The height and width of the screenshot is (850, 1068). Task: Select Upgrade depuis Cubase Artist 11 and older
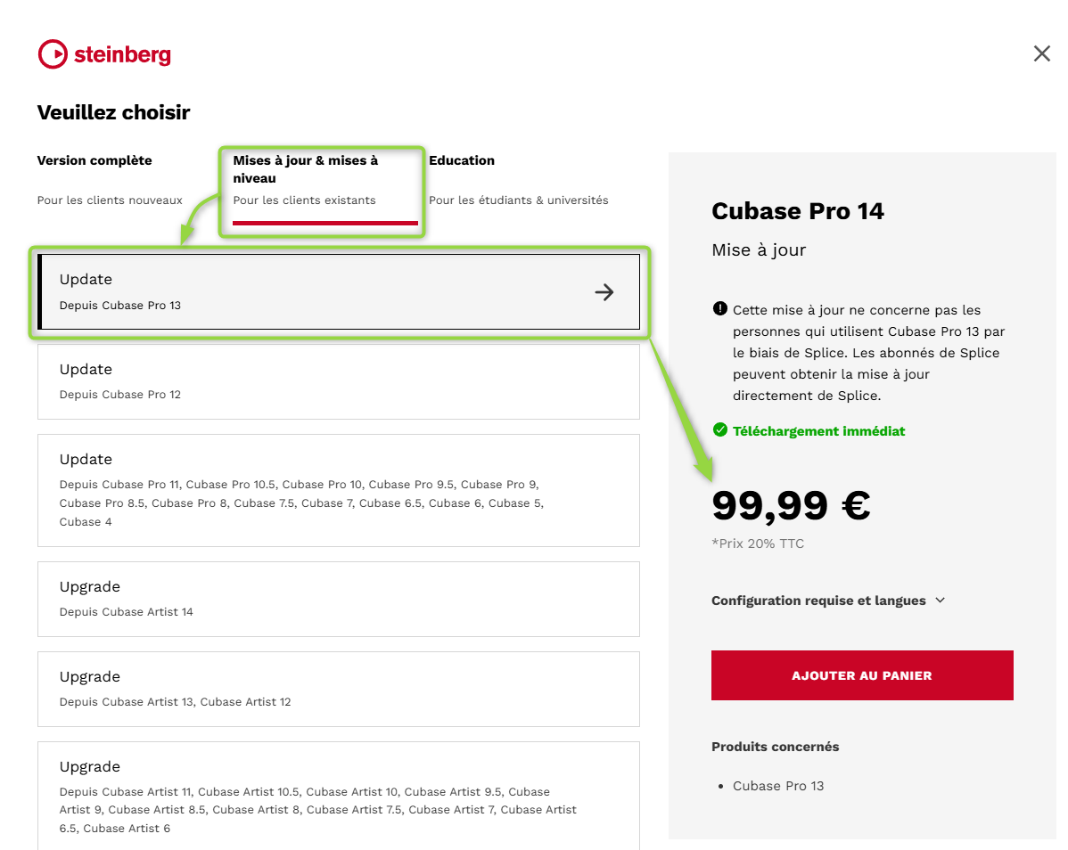[x=339, y=797]
